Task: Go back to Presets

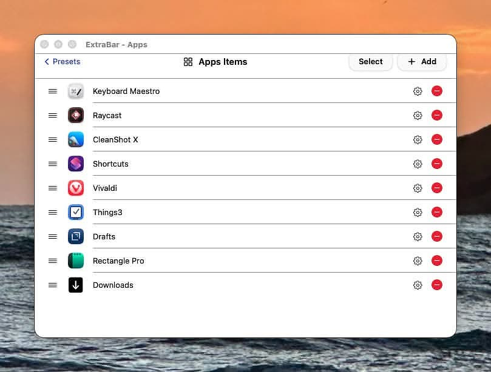Action: [63, 62]
